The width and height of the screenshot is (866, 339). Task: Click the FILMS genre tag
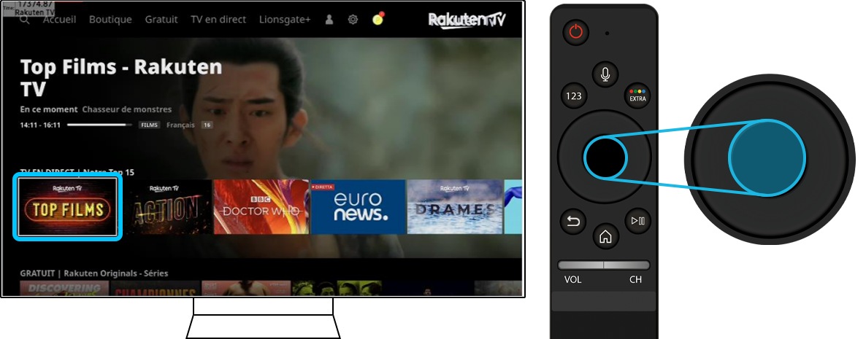point(149,125)
